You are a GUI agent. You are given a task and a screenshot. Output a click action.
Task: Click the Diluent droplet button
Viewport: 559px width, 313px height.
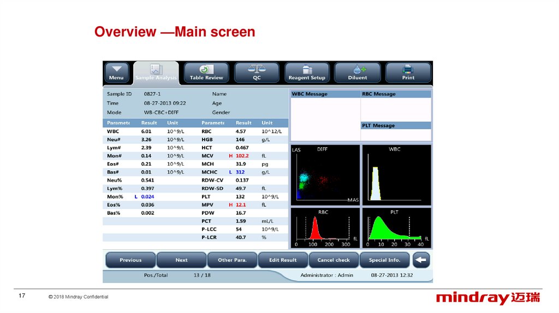tap(358, 73)
